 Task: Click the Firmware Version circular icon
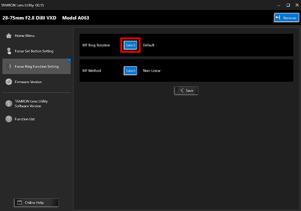click(x=9, y=82)
